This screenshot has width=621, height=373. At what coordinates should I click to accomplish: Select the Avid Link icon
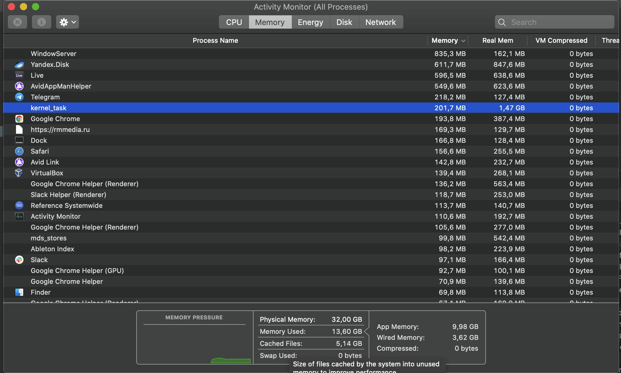click(x=19, y=162)
